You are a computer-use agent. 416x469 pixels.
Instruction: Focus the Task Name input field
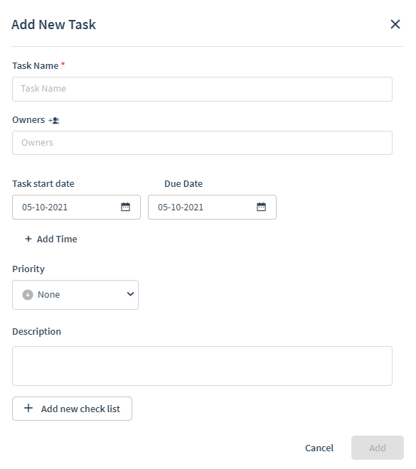[x=202, y=89]
